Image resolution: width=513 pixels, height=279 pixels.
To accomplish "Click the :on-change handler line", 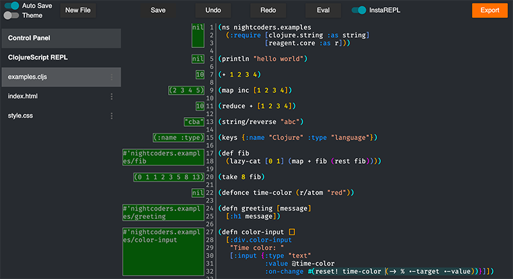I will tap(379, 271).
